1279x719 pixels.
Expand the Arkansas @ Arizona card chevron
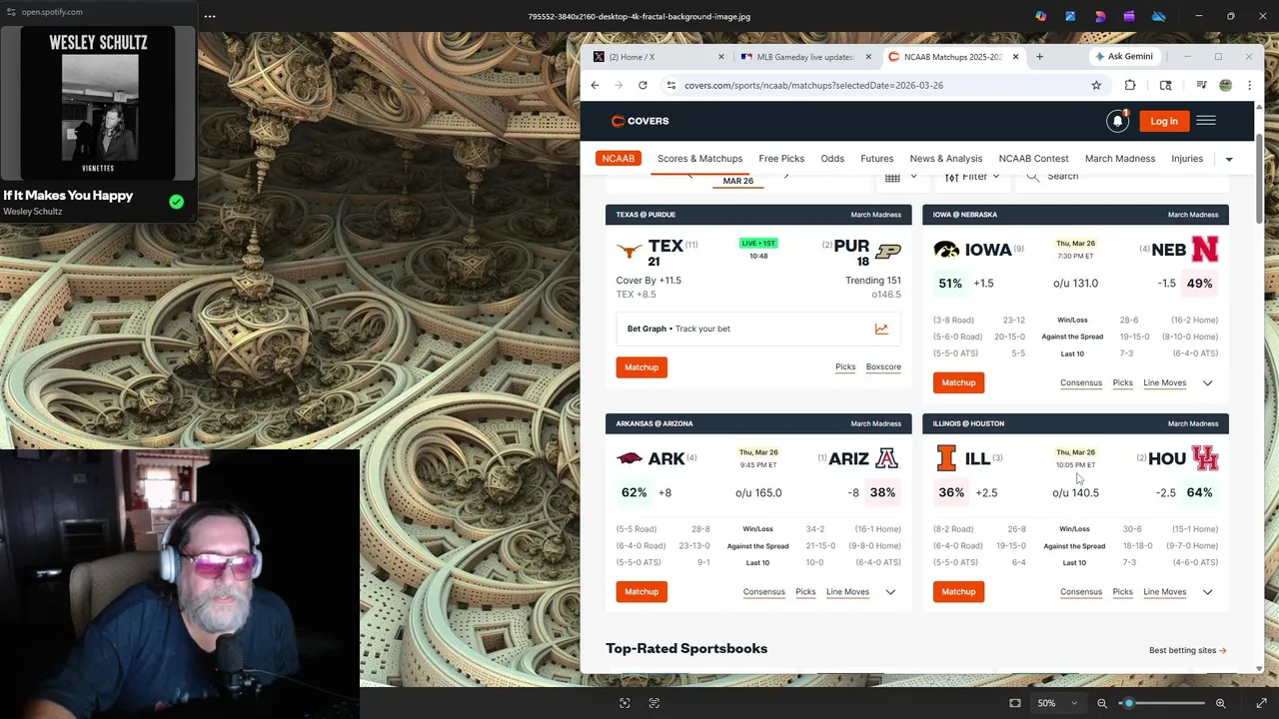click(890, 592)
